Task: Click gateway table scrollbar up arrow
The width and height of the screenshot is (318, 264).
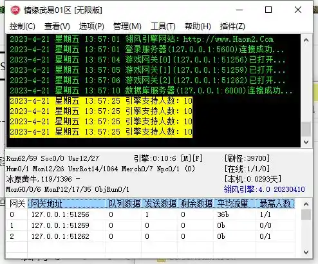Action: [x=306, y=204]
